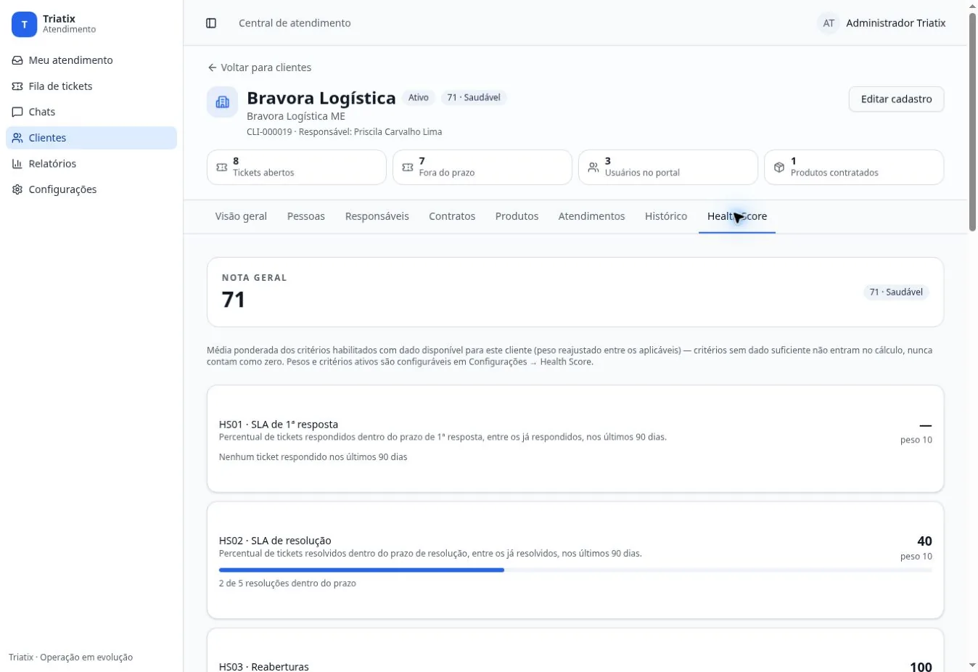Click the ticket icon in Fora do prazo card
The image size is (978, 672).
[408, 168]
